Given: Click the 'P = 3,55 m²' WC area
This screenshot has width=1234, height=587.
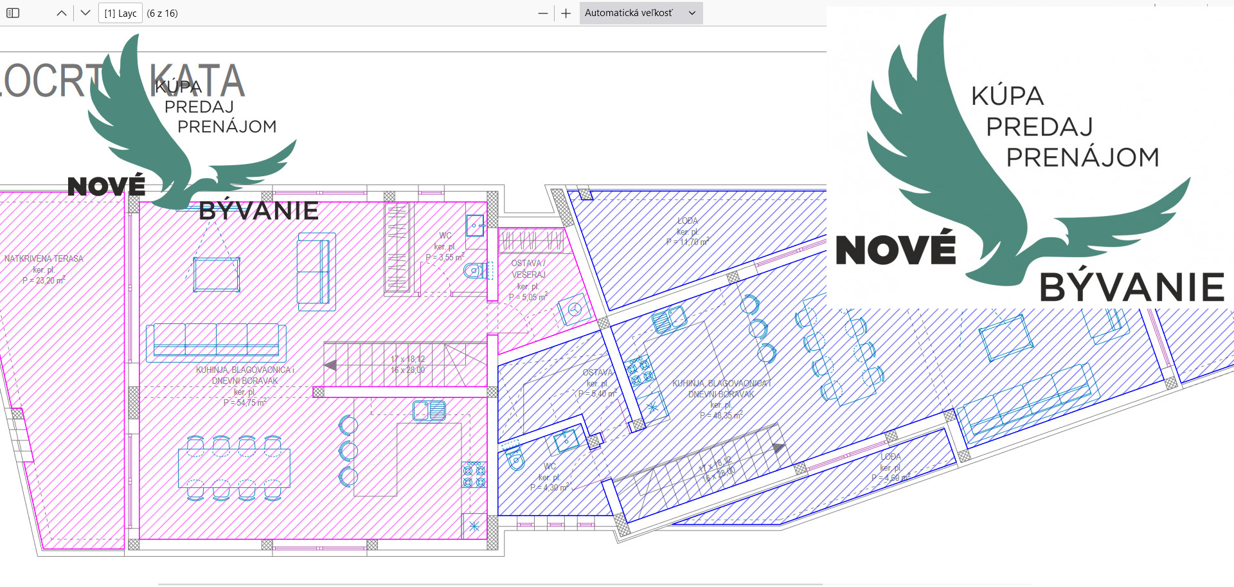Looking at the screenshot, I should tap(445, 257).
